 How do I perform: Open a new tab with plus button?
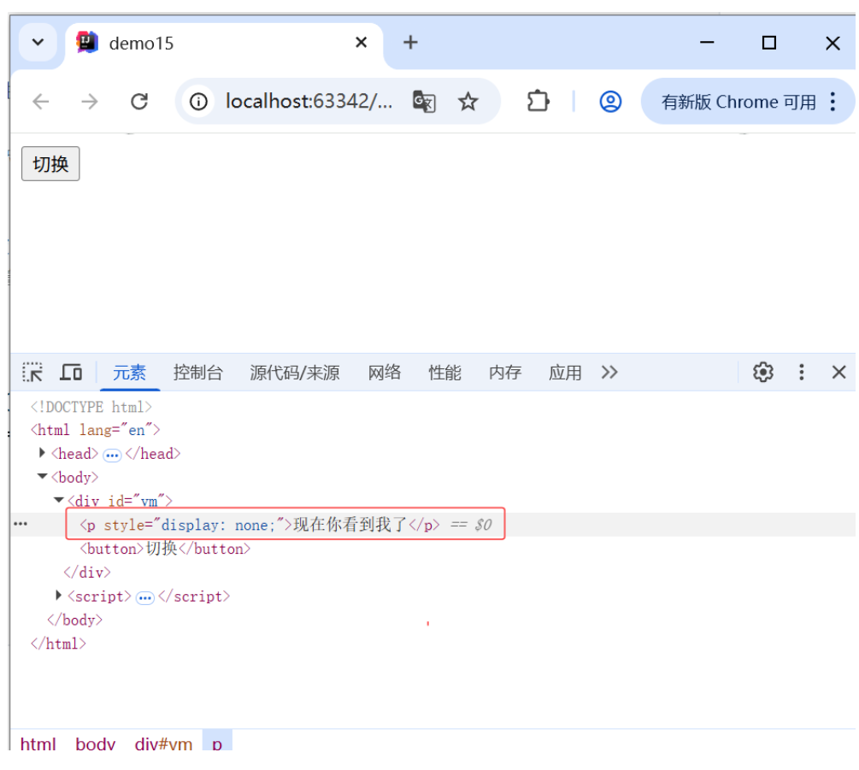tap(410, 42)
